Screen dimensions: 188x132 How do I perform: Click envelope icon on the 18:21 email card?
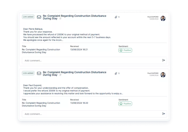(39, 17)
